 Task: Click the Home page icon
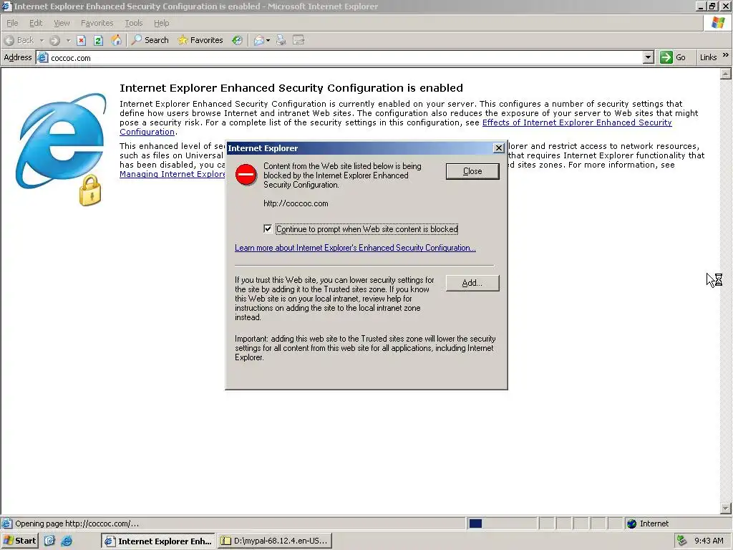pyautogui.click(x=116, y=40)
